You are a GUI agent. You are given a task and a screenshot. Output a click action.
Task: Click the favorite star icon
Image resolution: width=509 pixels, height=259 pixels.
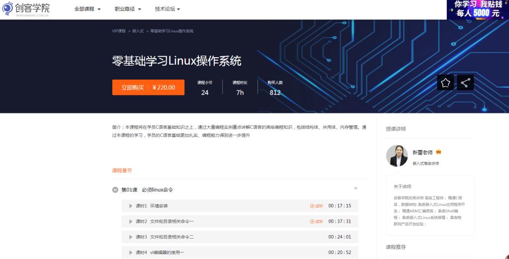click(445, 83)
